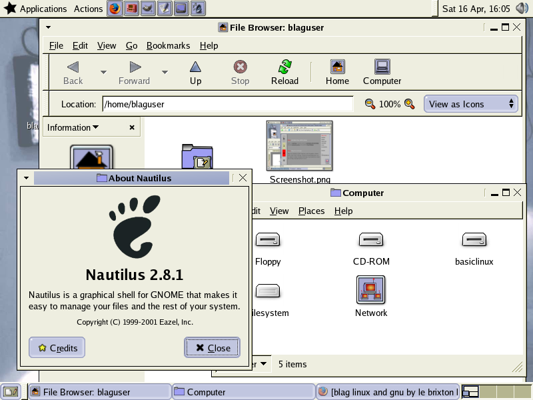Open the last launcher icon in top panel

coord(198,9)
